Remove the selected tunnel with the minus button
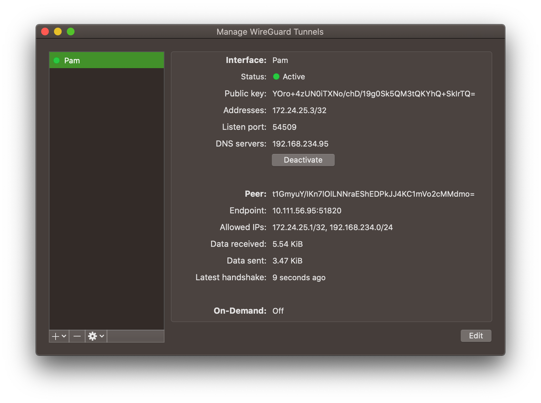The height and width of the screenshot is (403, 541). (77, 336)
